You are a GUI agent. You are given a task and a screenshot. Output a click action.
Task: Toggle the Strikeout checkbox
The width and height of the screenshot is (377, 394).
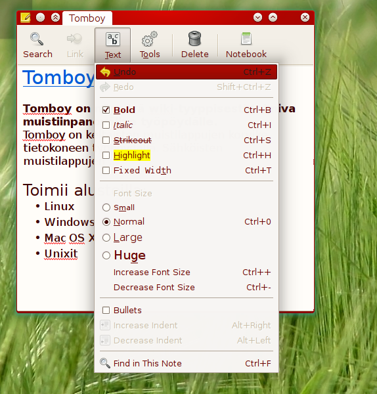point(106,140)
